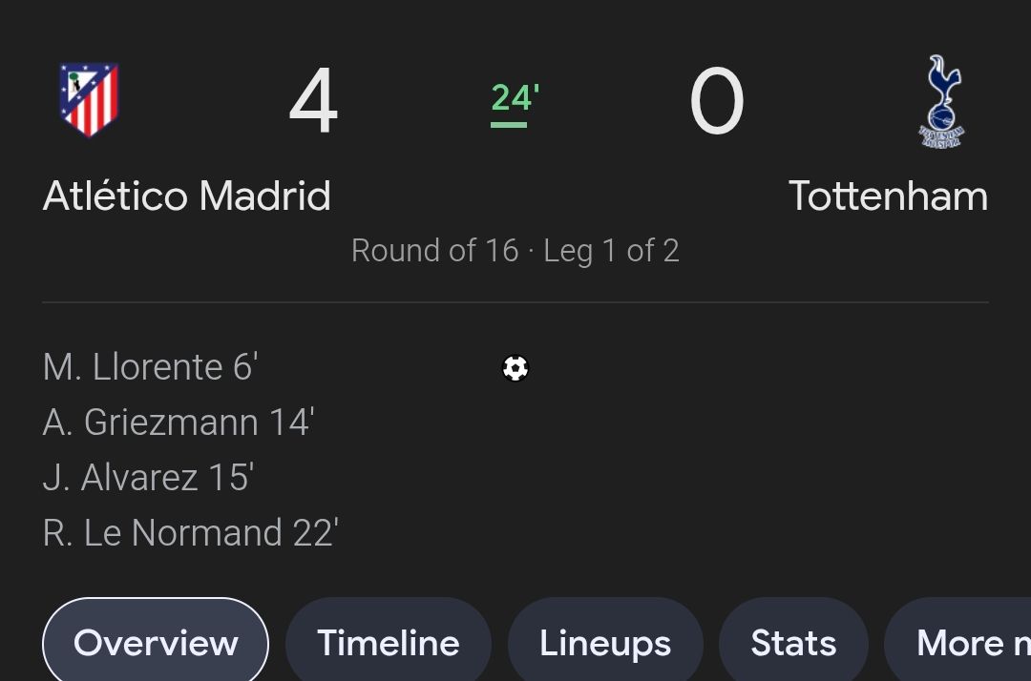
Task: Open the Atlético Madrid team name
Action: tap(187, 196)
